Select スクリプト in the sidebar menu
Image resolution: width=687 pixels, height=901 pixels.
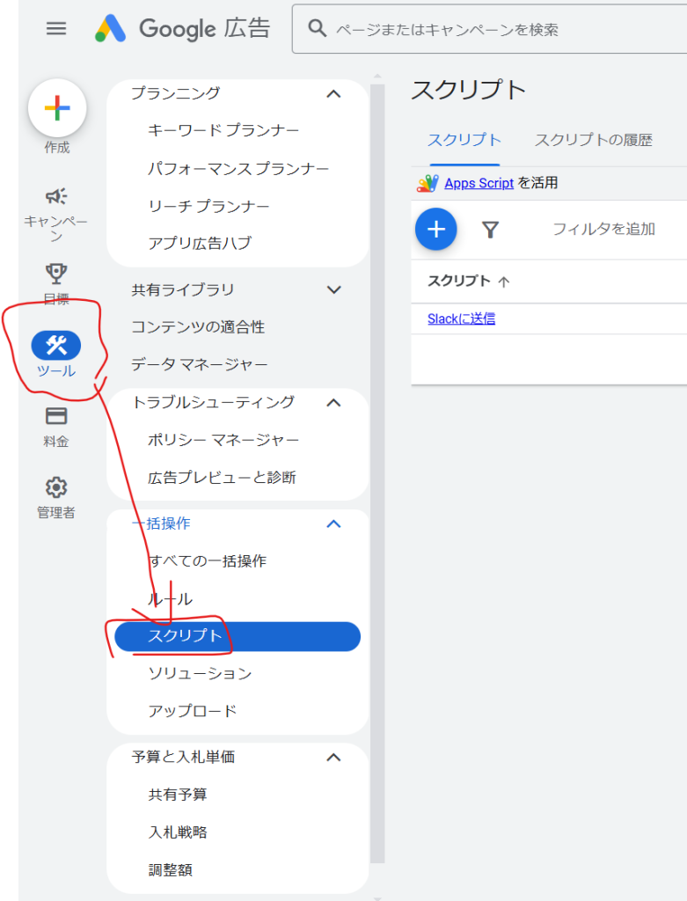[x=238, y=636]
